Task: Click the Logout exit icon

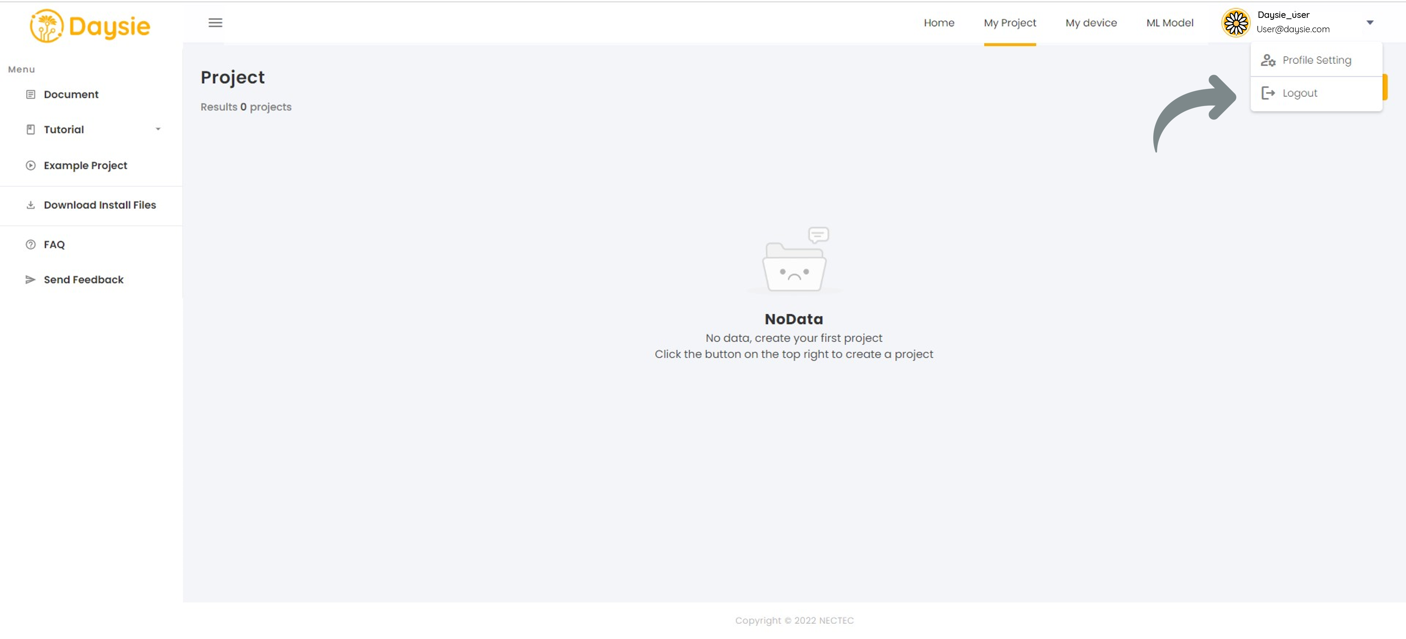Action: pos(1268,93)
